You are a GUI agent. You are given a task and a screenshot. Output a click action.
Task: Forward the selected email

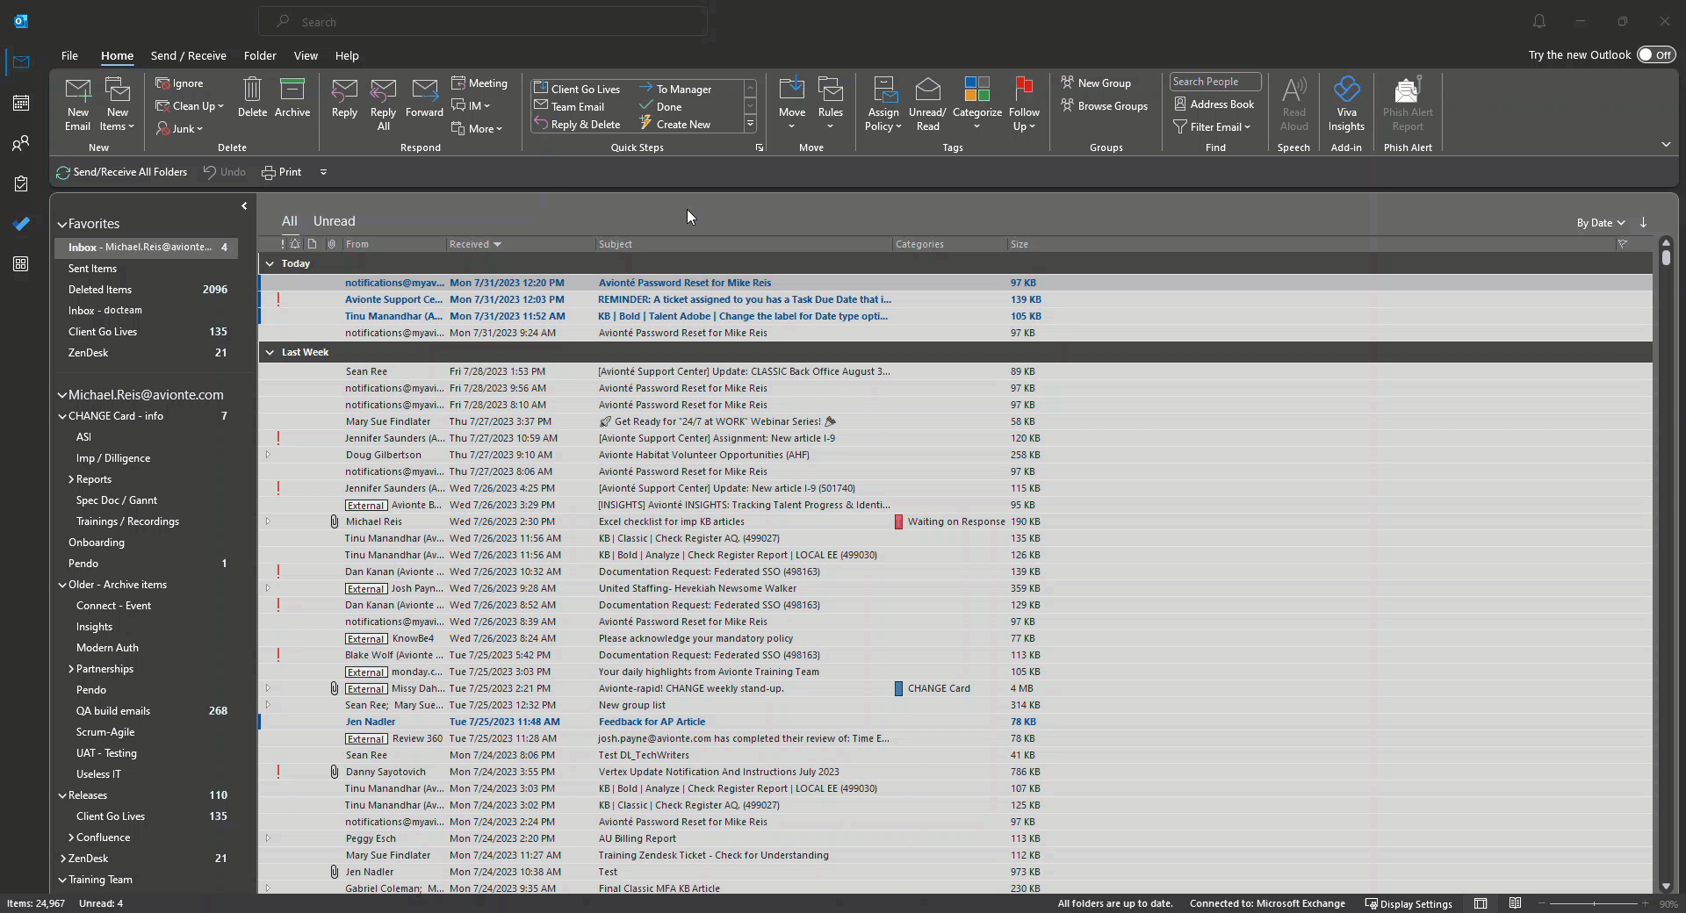[424, 97]
